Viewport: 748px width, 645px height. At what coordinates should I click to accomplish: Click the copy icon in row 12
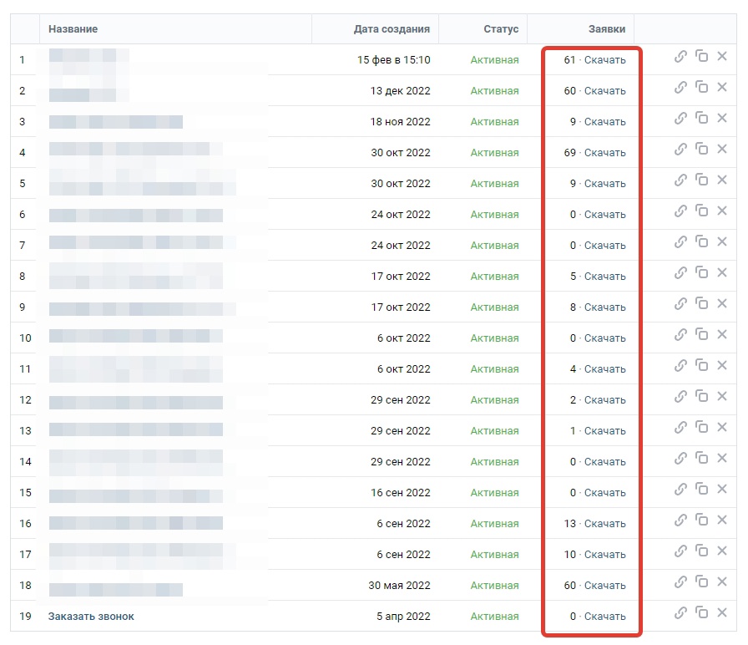coord(701,396)
